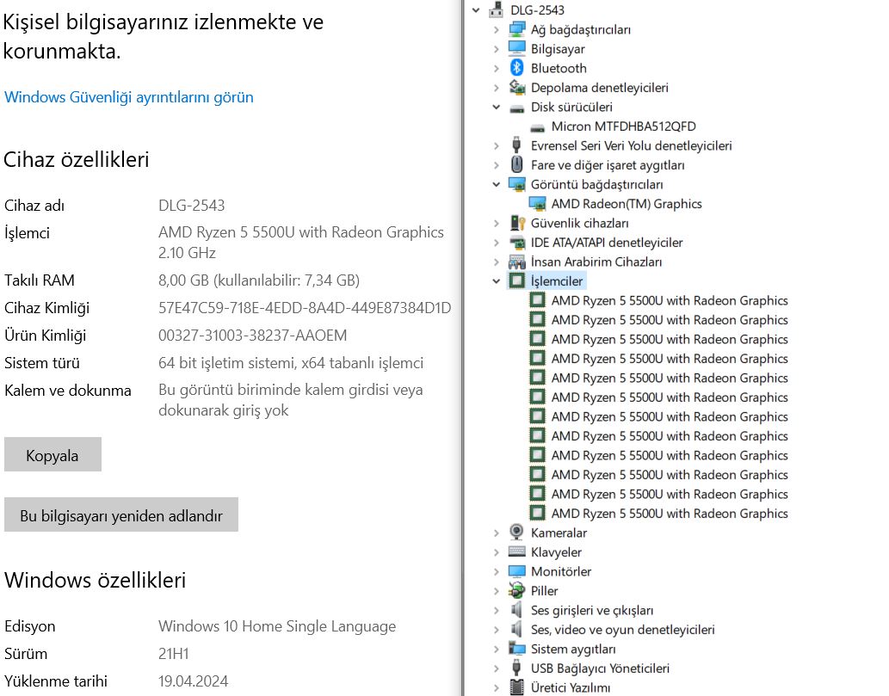This screenshot has height=696, width=889.
Task: Select the Takılı RAM value 8,00 GB
Action: [x=259, y=280]
